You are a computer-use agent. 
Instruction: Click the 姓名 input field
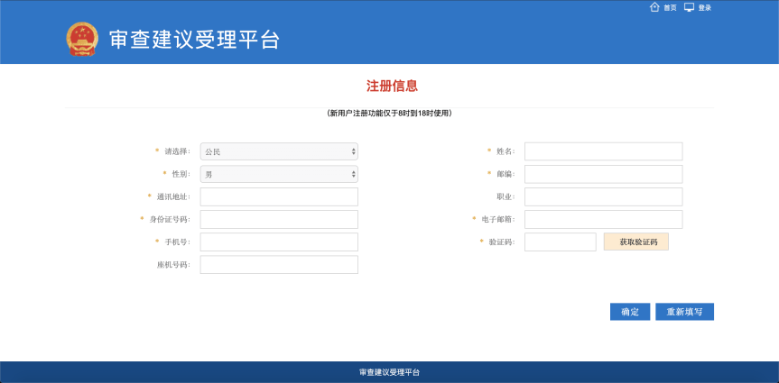click(603, 151)
